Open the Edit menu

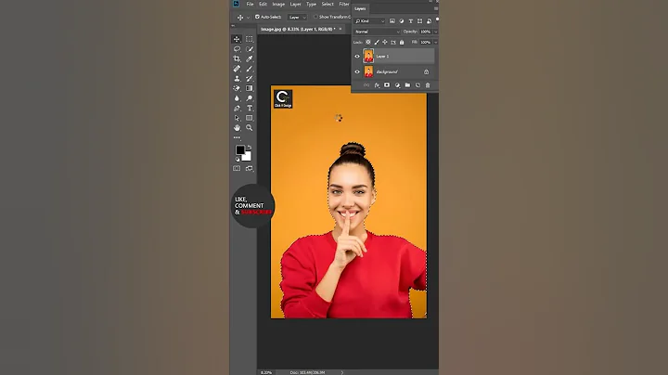263,4
